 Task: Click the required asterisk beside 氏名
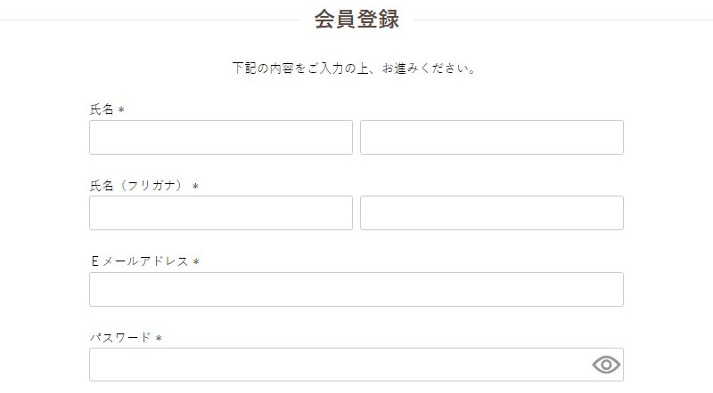tap(121, 110)
